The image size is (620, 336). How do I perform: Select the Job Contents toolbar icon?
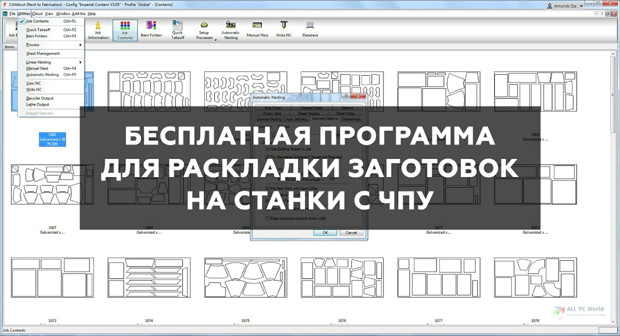point(125,30)
